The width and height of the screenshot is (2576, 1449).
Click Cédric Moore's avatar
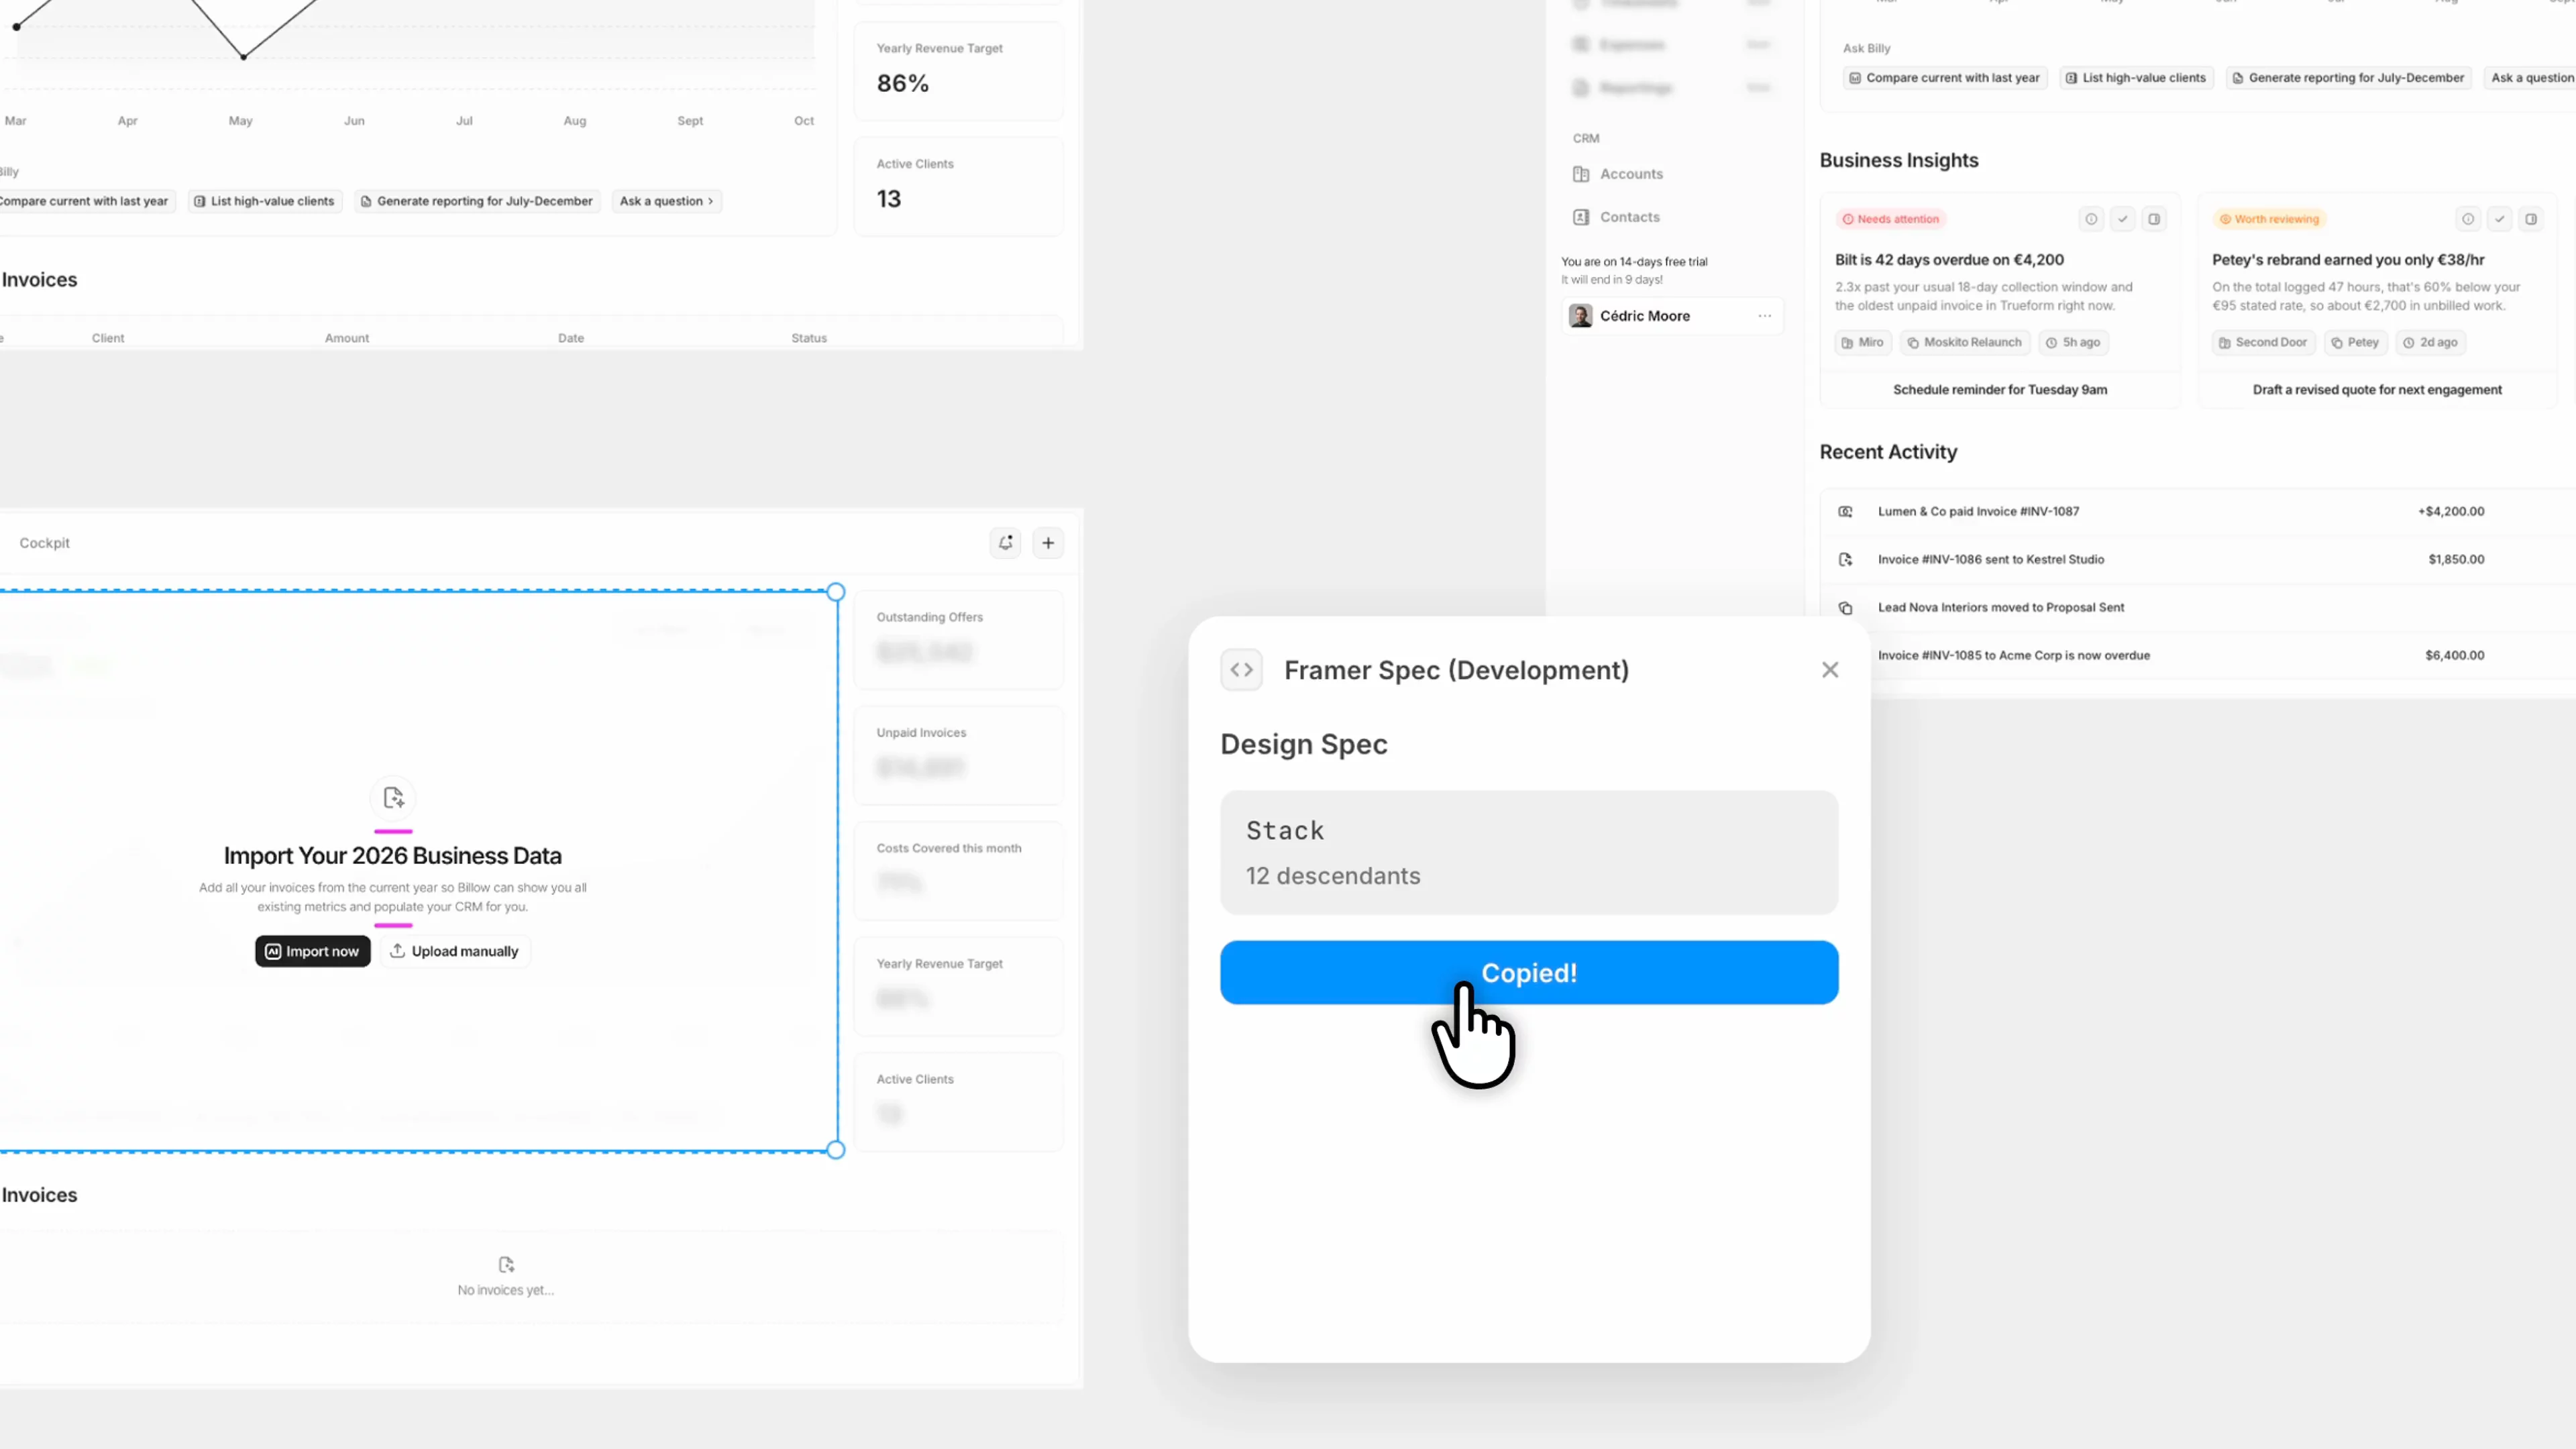[x=1580, y=316]
